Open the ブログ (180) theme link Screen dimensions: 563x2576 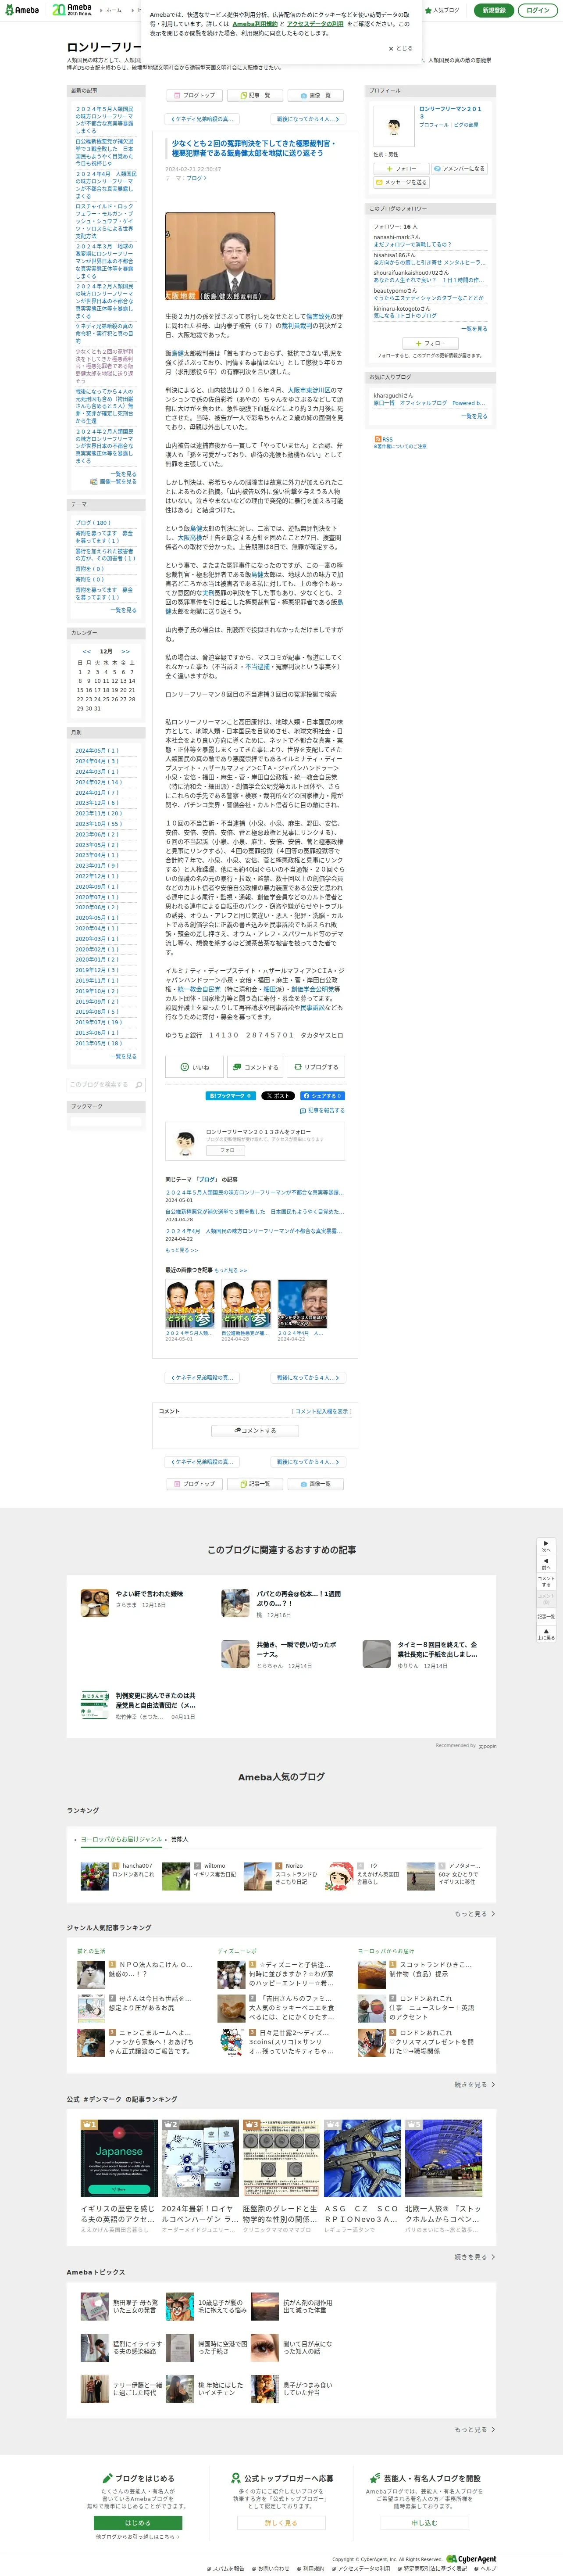(x=93, y=523)
